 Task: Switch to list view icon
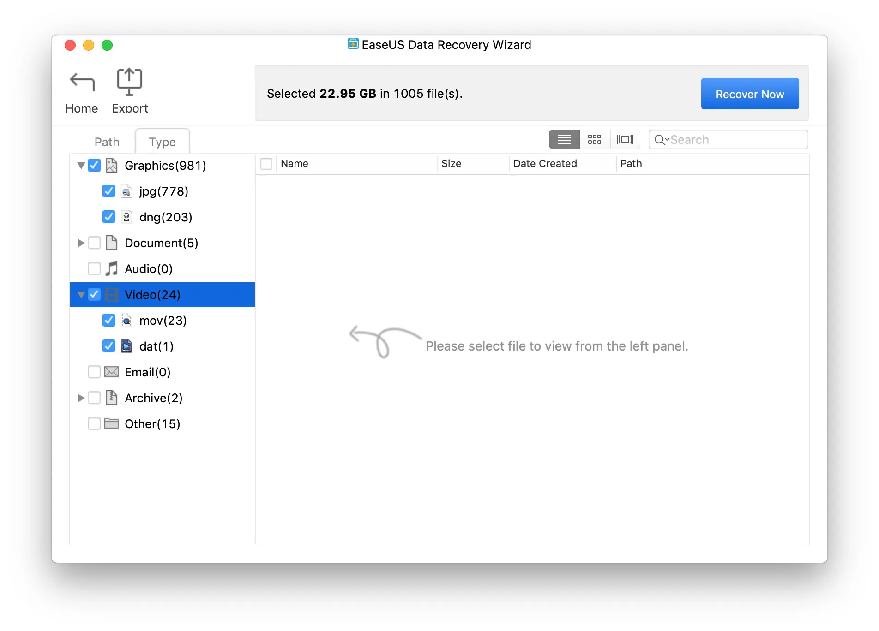tap(564, 139)
